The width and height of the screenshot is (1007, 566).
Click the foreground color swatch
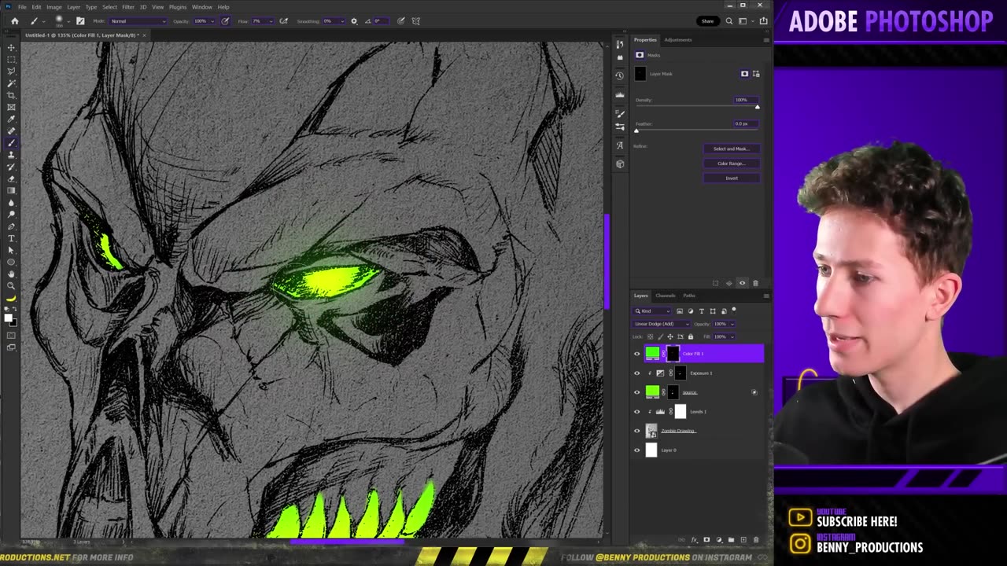pyautogui.click(x=9, y=317)
